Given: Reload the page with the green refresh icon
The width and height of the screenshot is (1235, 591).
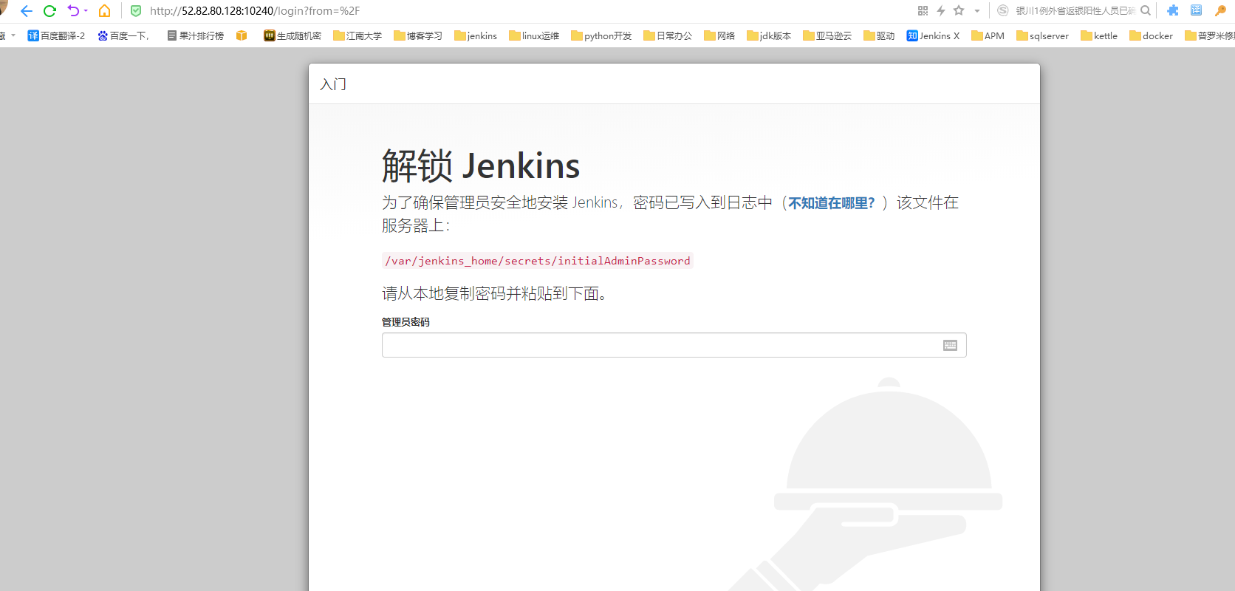Looking at the screenshot, I should coord(49,11).
